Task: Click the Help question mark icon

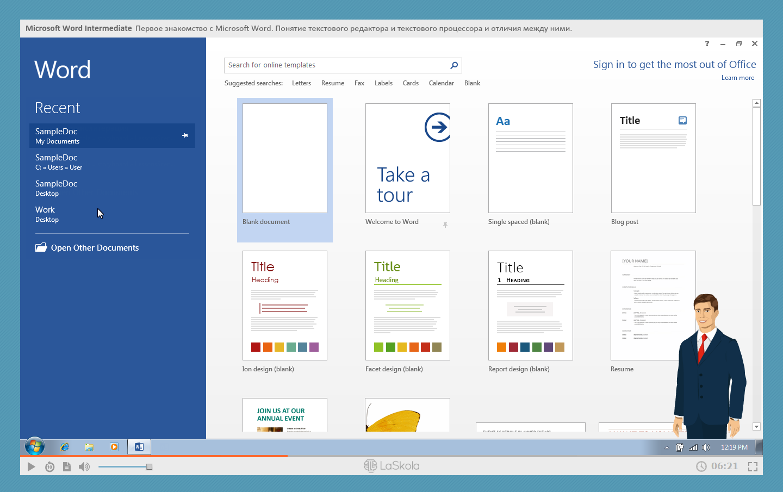Action: coord(707,43)
